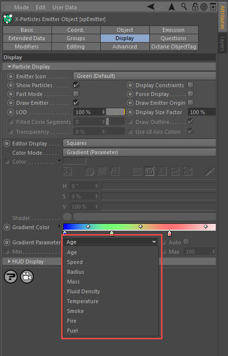
Task: Open new attribute manager plus icon
Action: [213, 7]
